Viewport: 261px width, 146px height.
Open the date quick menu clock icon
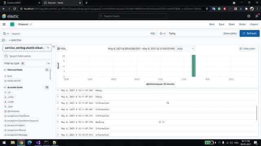tap(163, 33)
